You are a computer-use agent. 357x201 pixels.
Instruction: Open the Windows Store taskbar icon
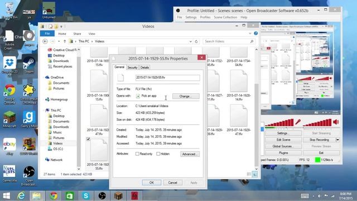click(x=70, y=196)
